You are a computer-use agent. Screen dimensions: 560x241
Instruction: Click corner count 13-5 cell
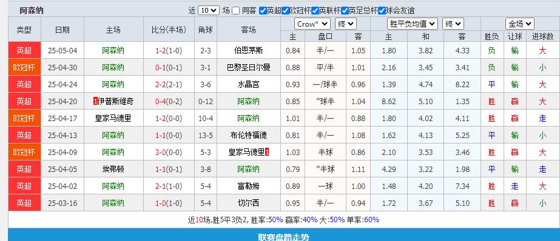click(x=205, y=136)
